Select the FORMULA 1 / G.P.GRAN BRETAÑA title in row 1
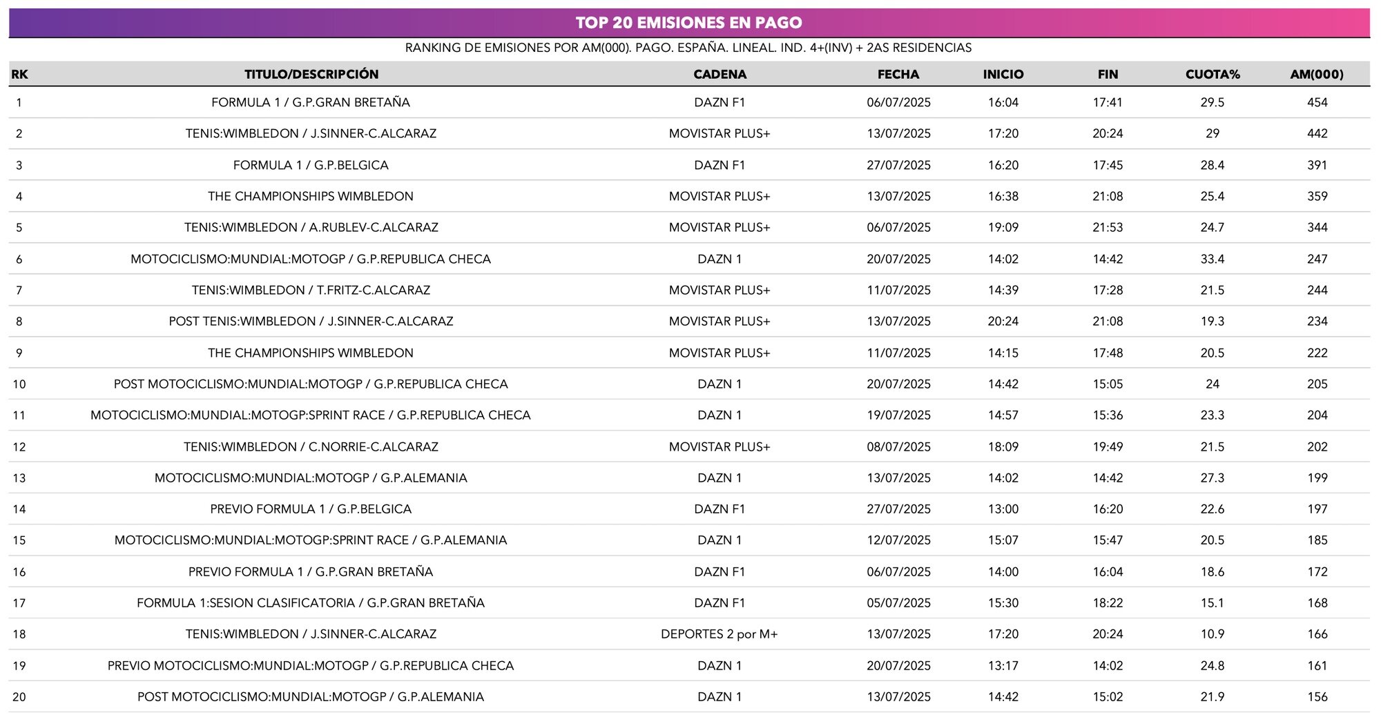Screen dimensions: 1381x724 coord(311,103)
